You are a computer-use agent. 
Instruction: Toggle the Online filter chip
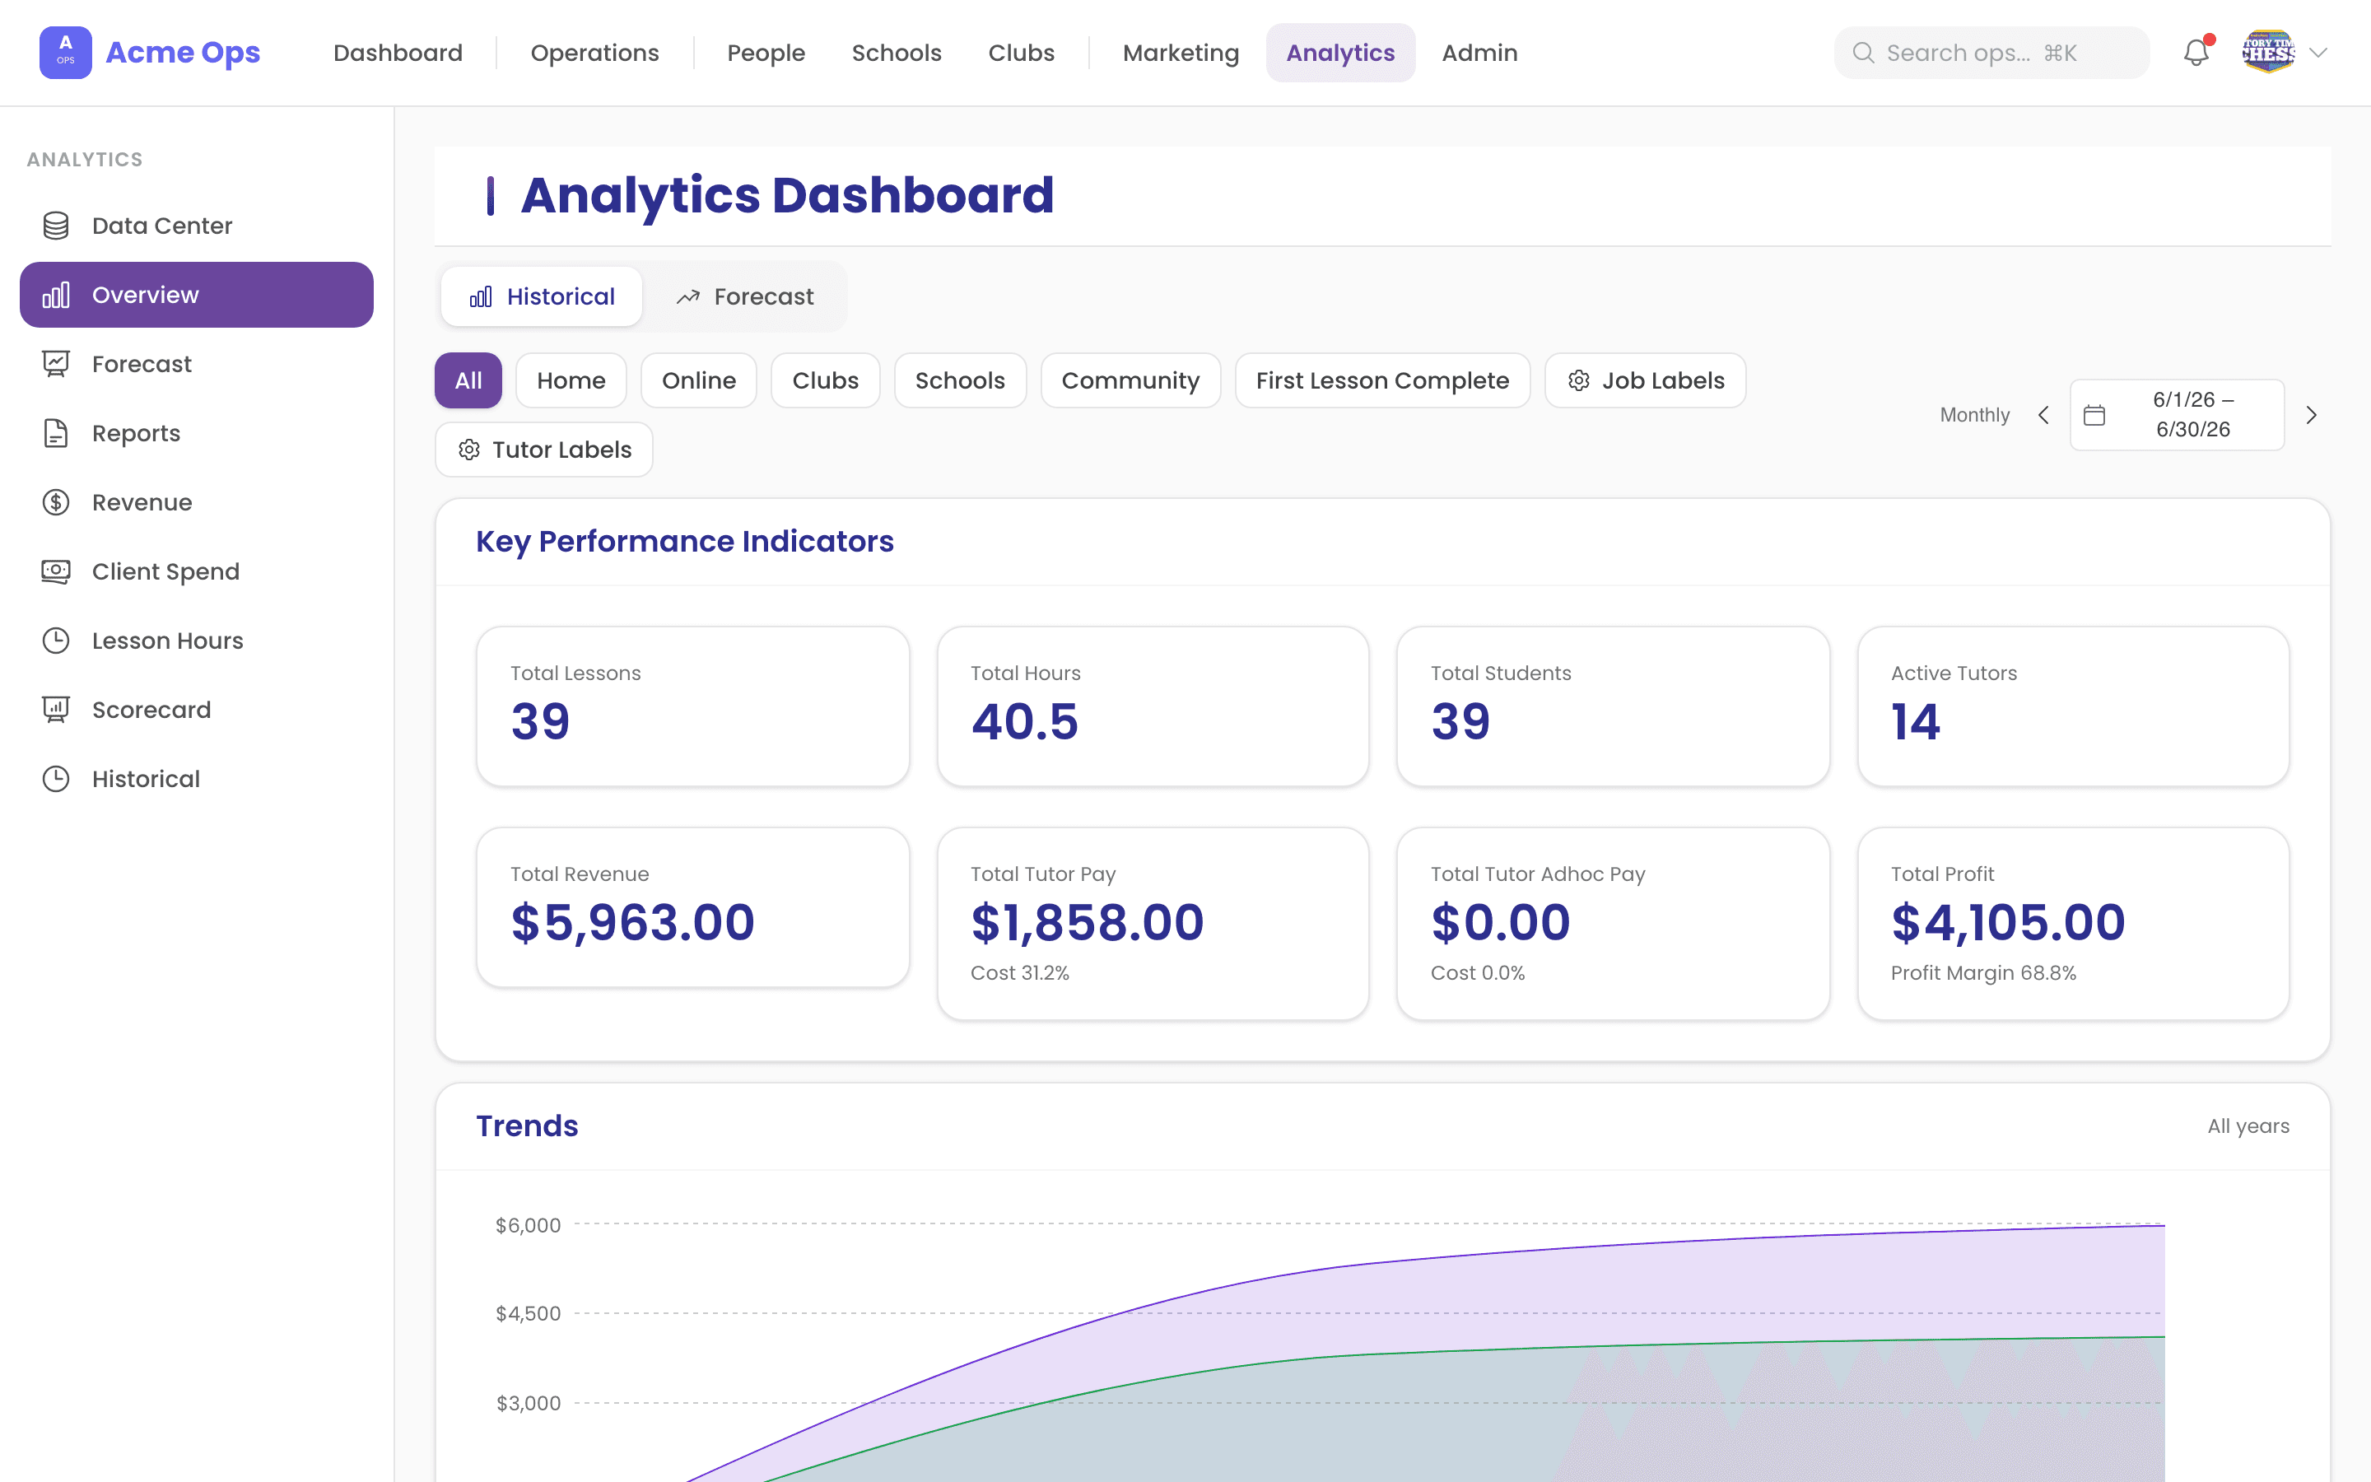pos(699,380)
